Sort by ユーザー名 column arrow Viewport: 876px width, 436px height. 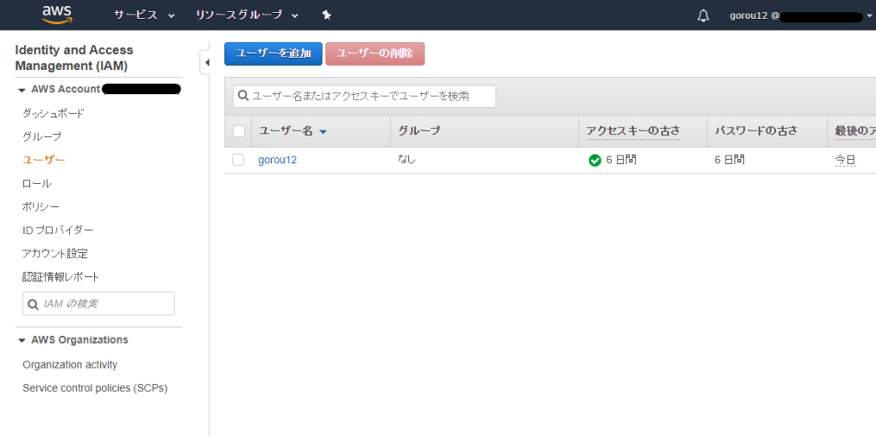(x=323, y=132)
